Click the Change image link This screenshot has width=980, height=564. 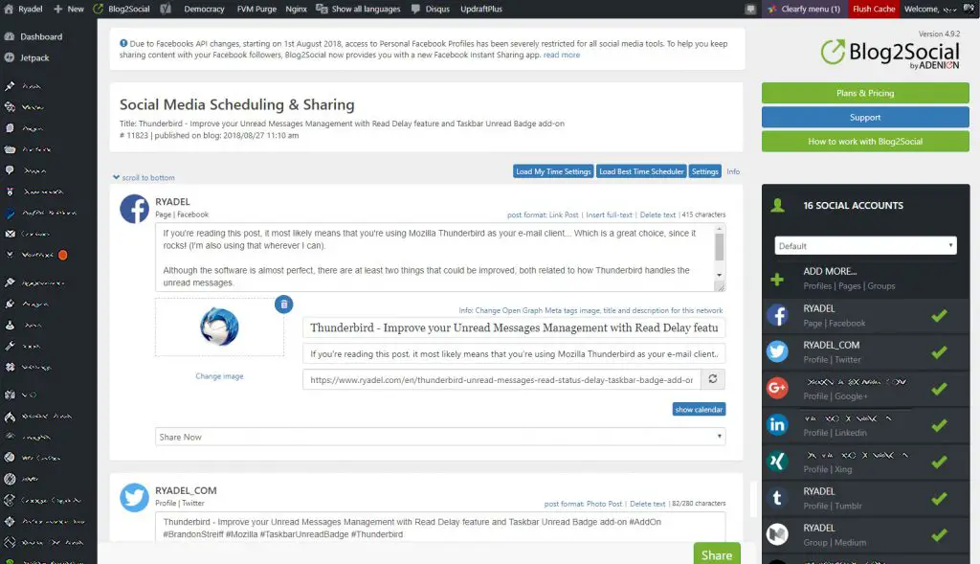[x=219, y=375]
